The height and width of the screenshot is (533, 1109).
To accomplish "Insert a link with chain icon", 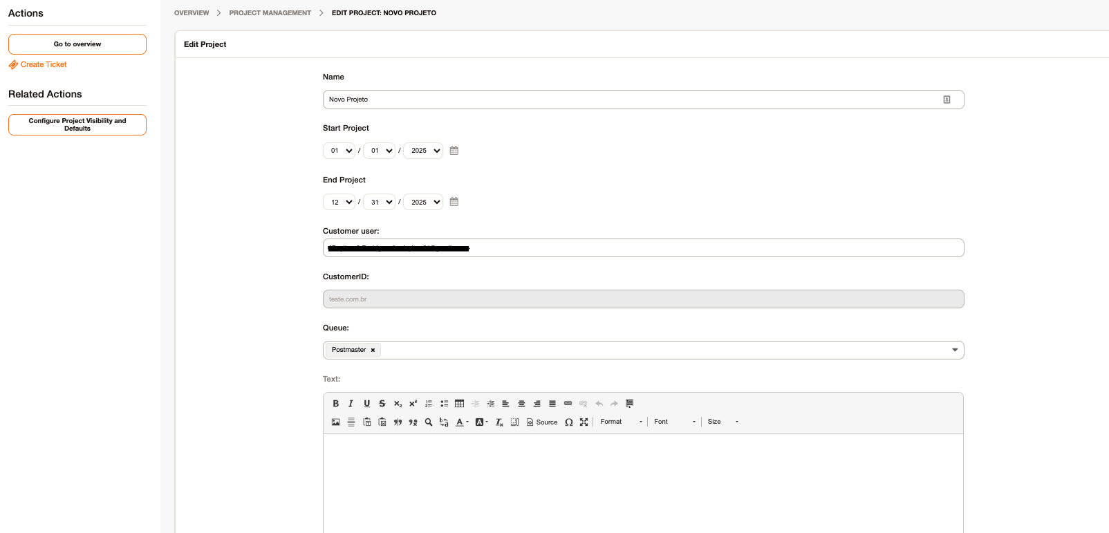I will 568,404.
